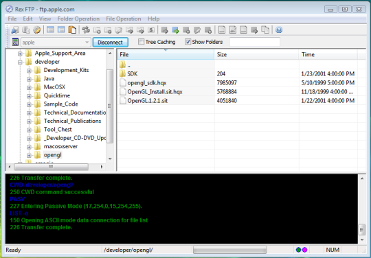Viewport: 371px width, 258px height.
Task: Refresh the listing with the circular arrows icon
Action: tap(86, 30)
